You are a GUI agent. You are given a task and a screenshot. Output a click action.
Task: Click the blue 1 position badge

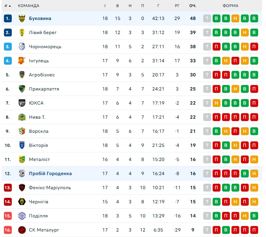tap(8, 18)
